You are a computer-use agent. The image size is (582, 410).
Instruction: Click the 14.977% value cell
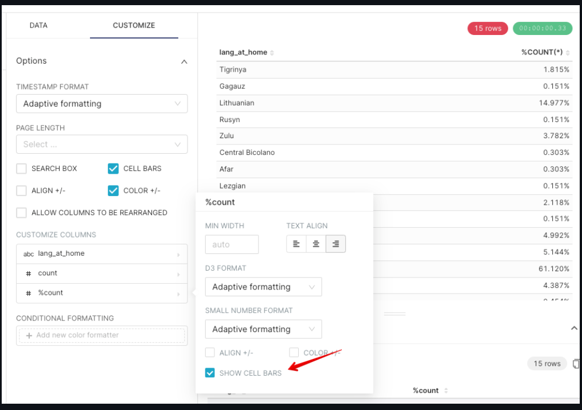pos(554,103)
